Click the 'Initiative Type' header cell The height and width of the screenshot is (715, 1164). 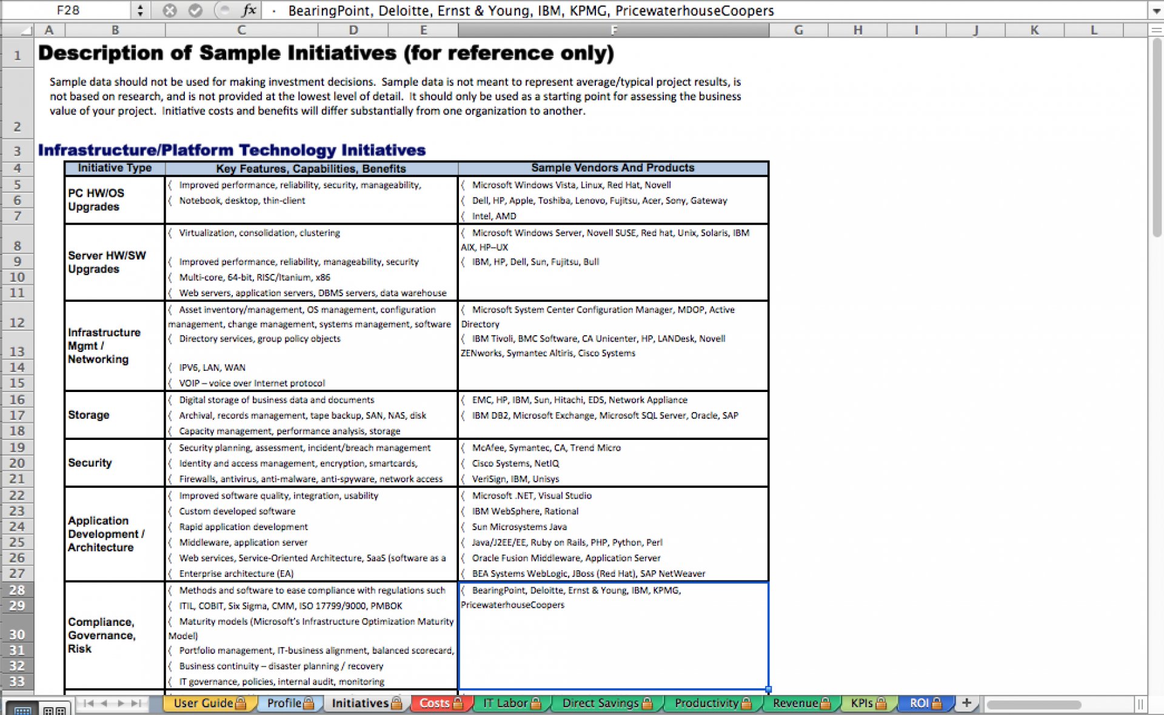115,168
